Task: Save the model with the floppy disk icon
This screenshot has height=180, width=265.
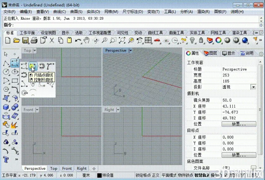Action: pyautogui.click(x=25, y=41)
